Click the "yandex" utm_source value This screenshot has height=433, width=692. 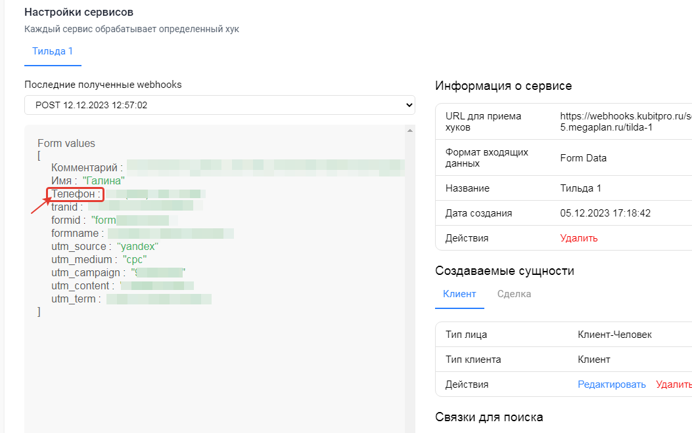click(137, 247)
